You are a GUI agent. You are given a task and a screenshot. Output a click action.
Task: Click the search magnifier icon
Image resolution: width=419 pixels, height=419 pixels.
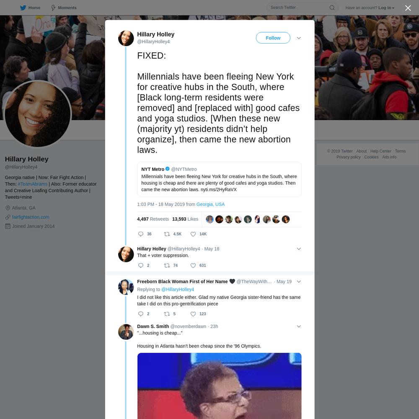click(x=332, y=8)
